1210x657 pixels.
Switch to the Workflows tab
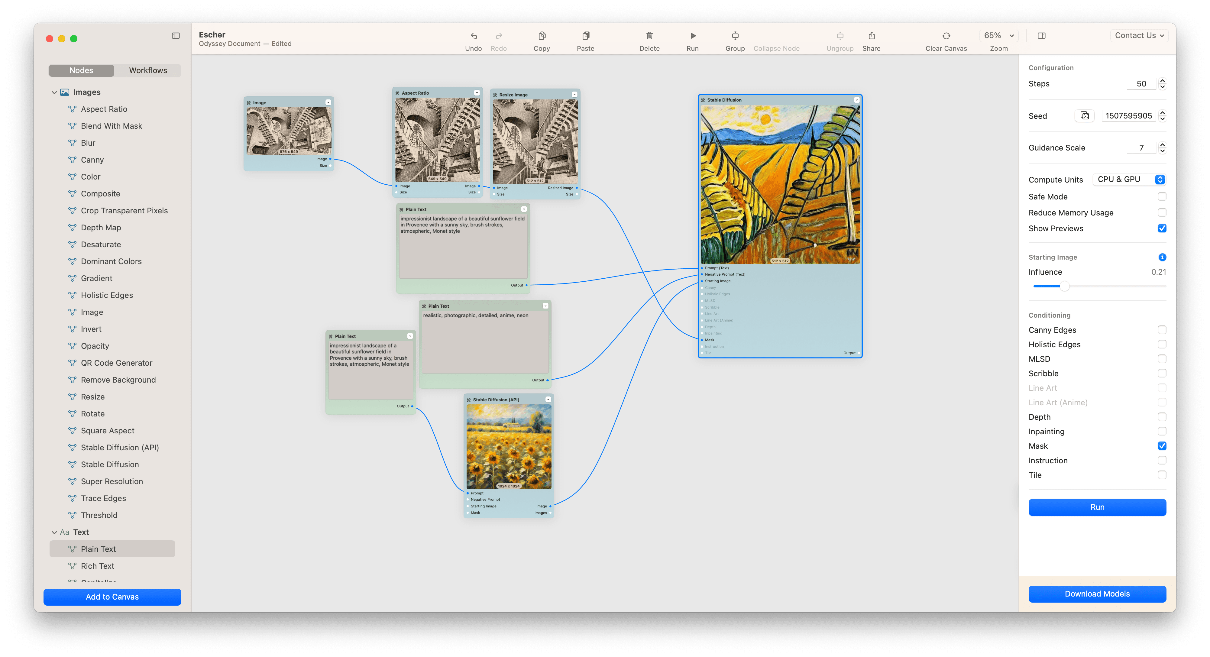148,70
